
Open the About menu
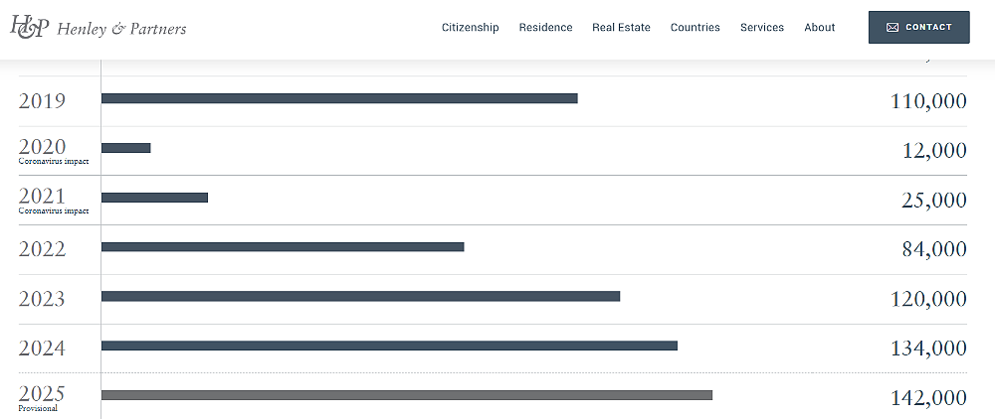[x=819, y=27]
